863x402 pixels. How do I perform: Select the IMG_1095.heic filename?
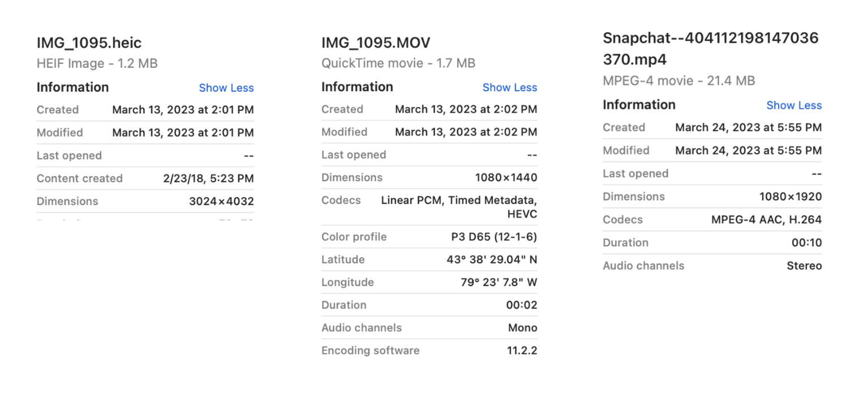[88, 42]
